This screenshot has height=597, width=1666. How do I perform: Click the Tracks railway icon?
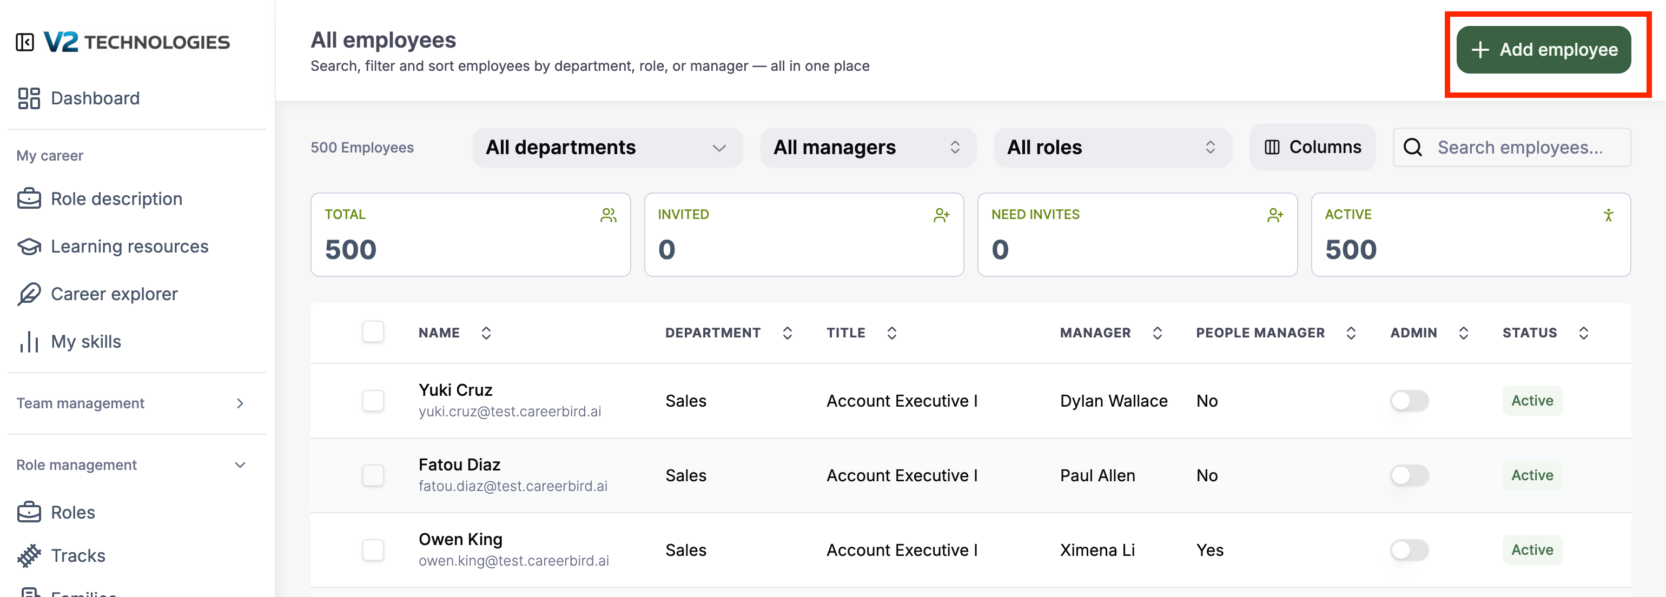pyautogui.click(x=29, y=555)
